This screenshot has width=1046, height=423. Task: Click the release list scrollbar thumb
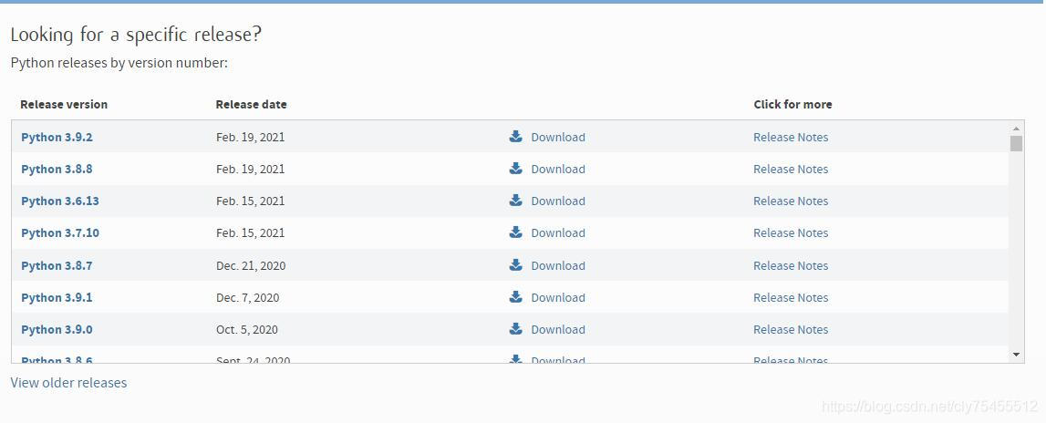[1016, 143]
